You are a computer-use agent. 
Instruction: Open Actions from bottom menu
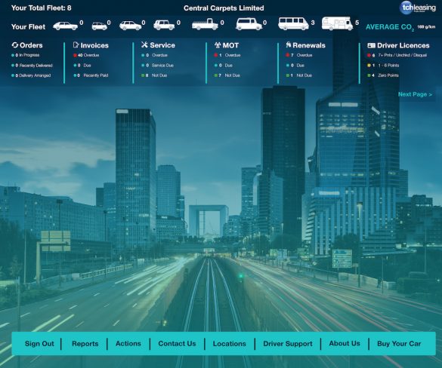(x=128, y=344)
